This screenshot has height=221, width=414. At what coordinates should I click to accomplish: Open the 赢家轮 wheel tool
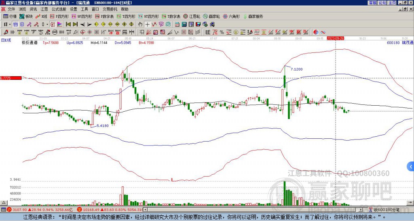211,16
